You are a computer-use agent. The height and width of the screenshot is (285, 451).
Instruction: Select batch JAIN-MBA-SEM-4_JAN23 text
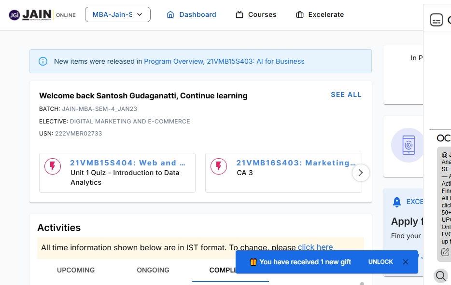click(x=99, y=109)
